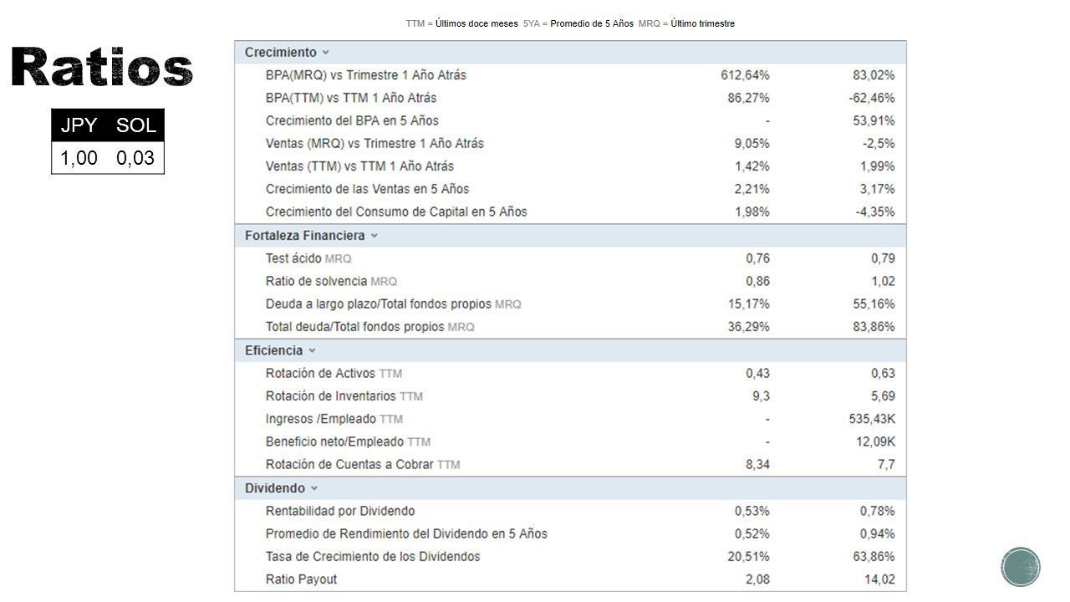This screenshot has width=1070, height=602.
Task: Select the JPY table header cell
Action: (x=79, y=125)
